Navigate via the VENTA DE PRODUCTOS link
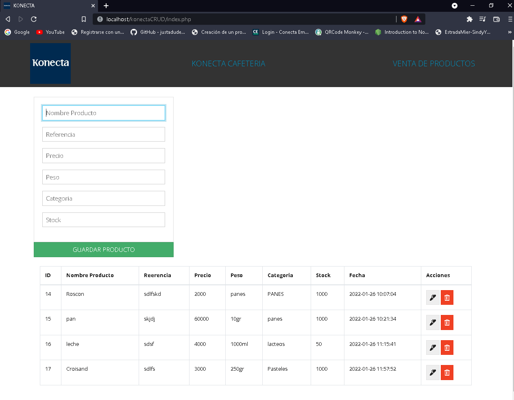Image resolution: width=514 pixels, height=400 pixels. coord(433,63)
